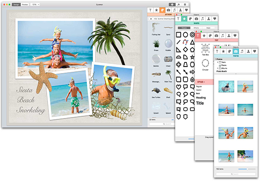The height and width of the screenshot is (181, 260).
Task: Open the STYLES dropdown in Text window
Action: (201, 82)
